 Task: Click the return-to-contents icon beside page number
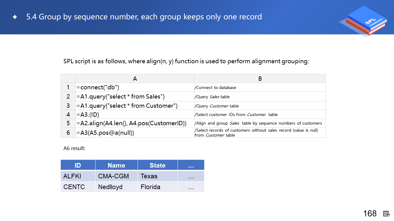click(387, 214)
